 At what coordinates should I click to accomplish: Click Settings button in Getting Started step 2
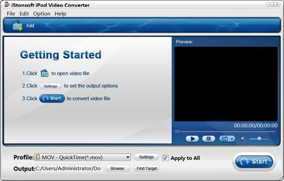pyautogui.click(x=50, y=86)
